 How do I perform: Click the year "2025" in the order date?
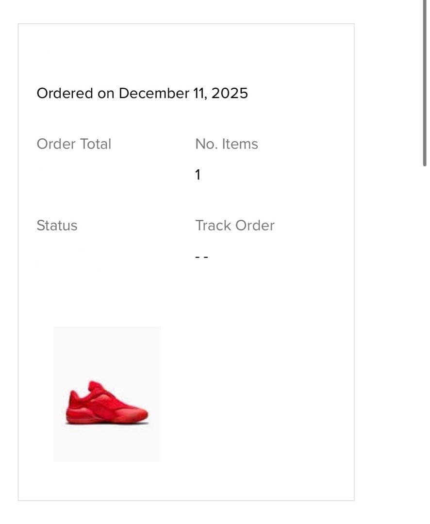pos(230,93)
